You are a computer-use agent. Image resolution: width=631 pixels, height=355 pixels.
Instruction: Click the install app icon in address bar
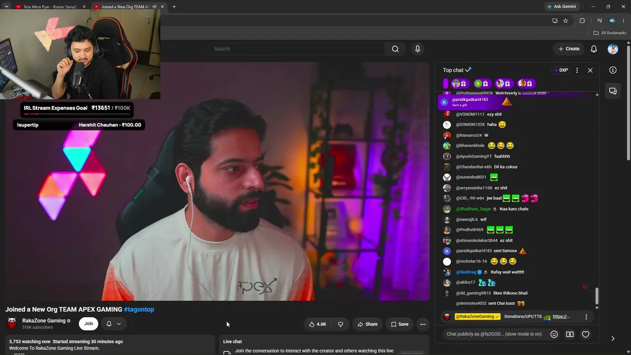(x=555, y=21)
